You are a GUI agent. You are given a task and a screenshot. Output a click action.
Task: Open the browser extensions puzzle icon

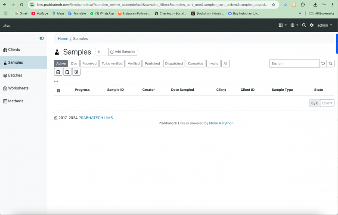tap(303, 5)
